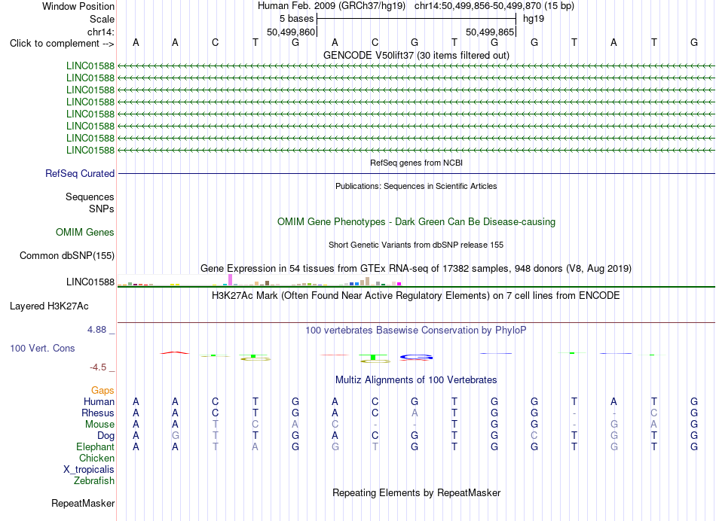This screenshot has height=521, width=716.
Task: Open the RepeatMasker track label
Action: pos(83,503)
